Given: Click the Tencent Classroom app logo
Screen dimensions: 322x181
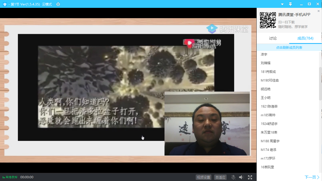Looking at the screenshot, I should (x=5, y=4).
